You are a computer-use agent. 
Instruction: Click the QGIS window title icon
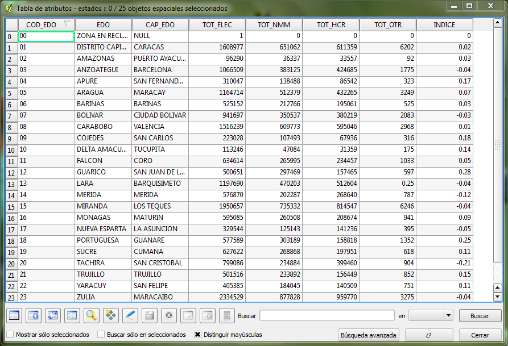9,8
